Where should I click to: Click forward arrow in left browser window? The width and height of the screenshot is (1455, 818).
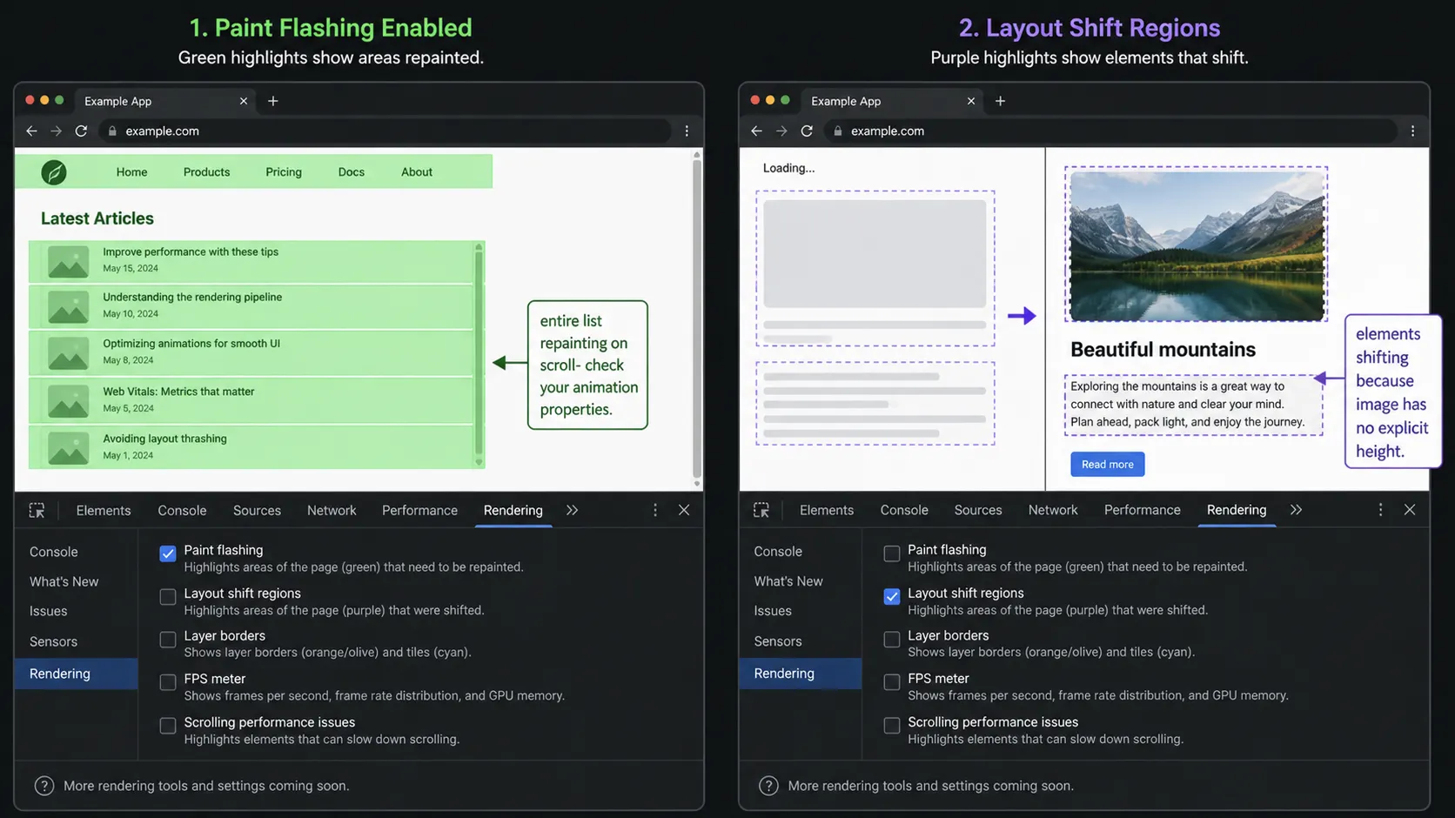tap(56, 131)
